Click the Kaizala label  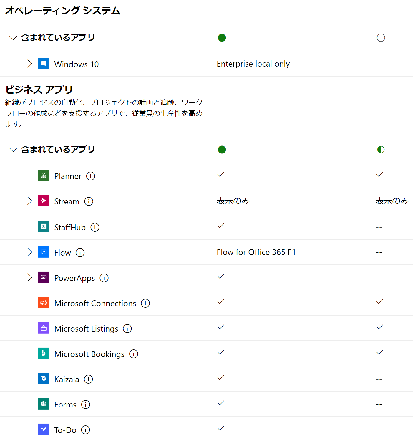coord(67,379)
